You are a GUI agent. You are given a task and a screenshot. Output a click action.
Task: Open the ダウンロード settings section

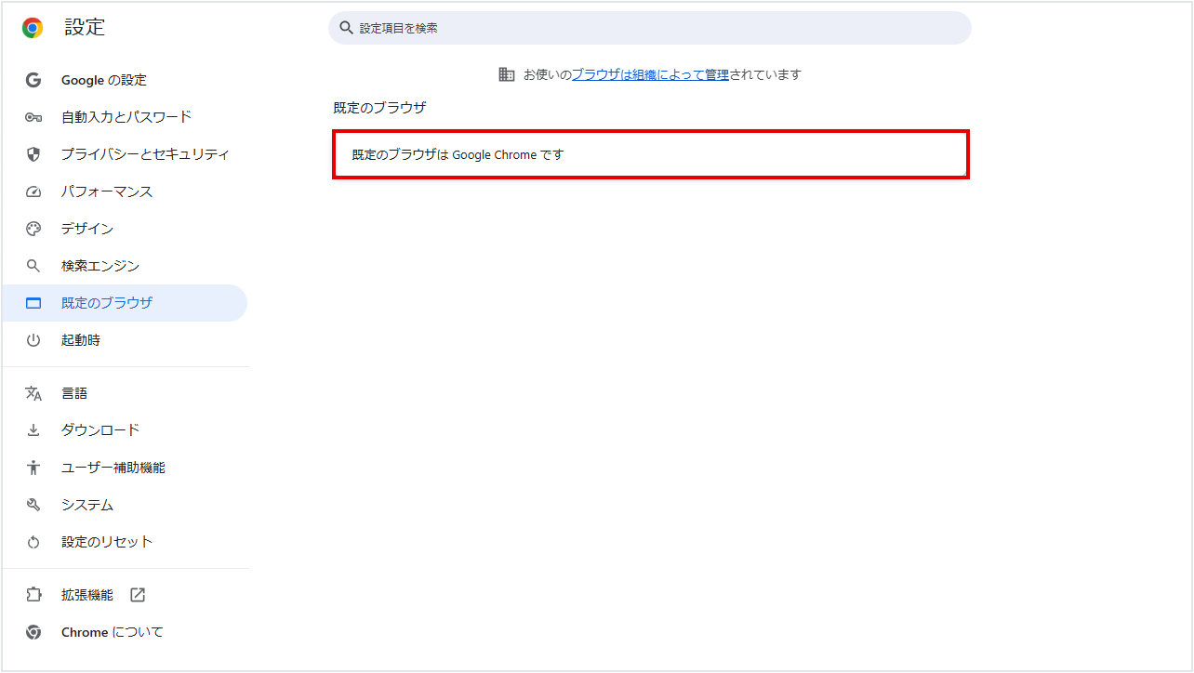(100, 430)
